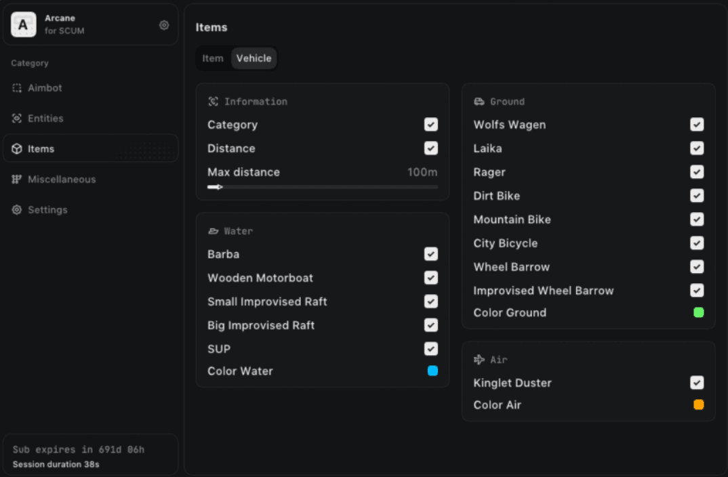Toggle the Dirt Bike checkbox
The image size is (728, 477).
click(x=697, y=196)
